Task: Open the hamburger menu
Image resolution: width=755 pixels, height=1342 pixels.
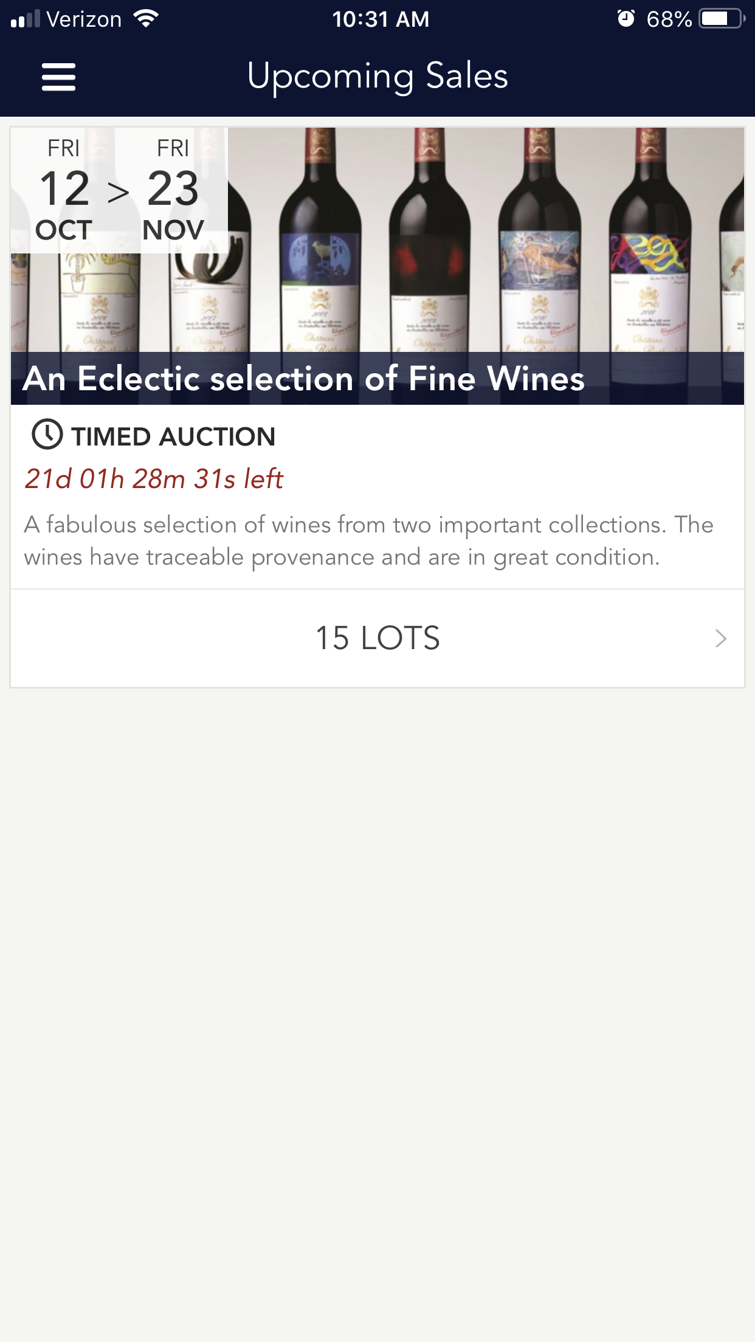Action: 58,77
